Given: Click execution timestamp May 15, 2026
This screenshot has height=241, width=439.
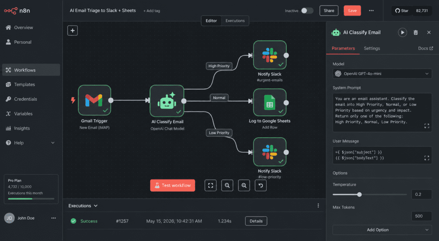Looking at the screenshot, I should (x=174, y=221).
